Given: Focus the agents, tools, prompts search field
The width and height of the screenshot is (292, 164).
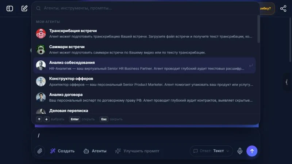Looking at the screenshot, I should click(x=145, y=8).
